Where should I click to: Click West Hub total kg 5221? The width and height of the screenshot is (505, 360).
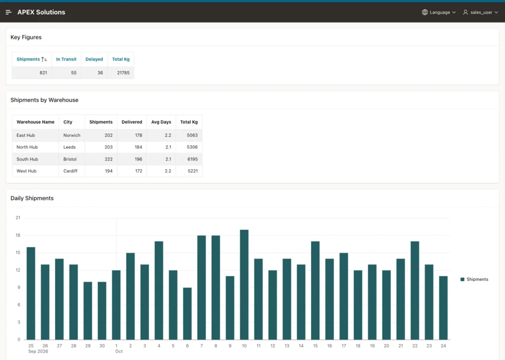193,171
